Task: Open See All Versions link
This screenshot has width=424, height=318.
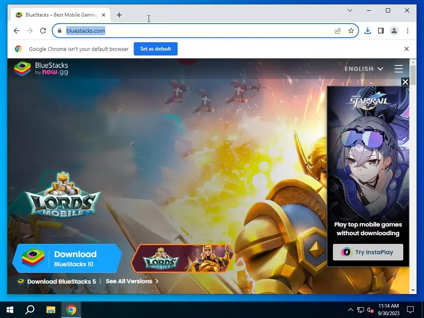Action: [132, 281]
